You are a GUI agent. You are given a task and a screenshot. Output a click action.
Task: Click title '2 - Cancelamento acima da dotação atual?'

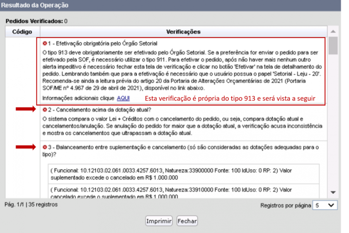100,110
